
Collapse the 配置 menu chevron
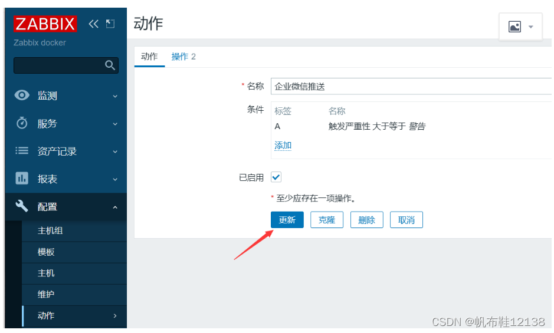coord(115,207)
